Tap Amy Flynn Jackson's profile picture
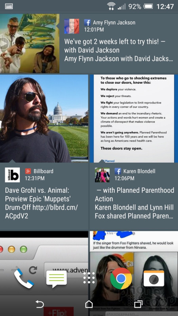178x316 pixels. tap(72, 26)
